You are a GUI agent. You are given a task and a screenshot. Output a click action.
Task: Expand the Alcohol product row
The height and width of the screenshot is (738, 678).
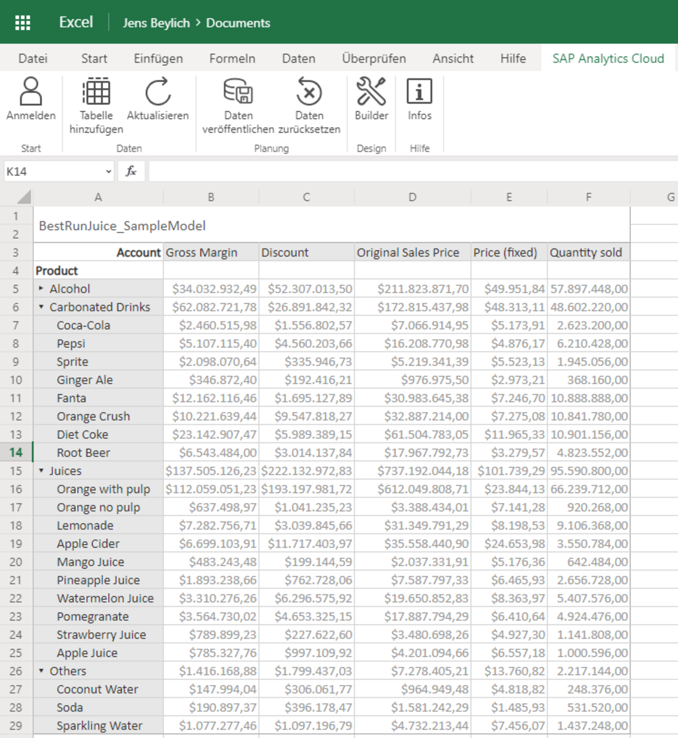pyautogui.click(x=41, y=288)
